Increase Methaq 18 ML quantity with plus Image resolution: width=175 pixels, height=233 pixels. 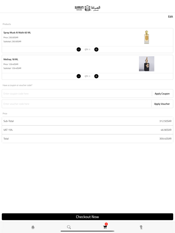click(96, 76)
